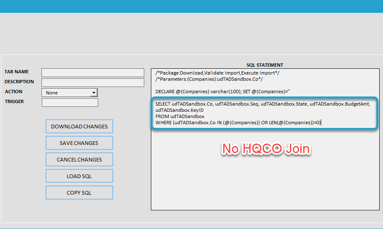This screenshot has height=229, width=383.
Task: Click the COPY SQL button
Action: (x=80, y=193)
